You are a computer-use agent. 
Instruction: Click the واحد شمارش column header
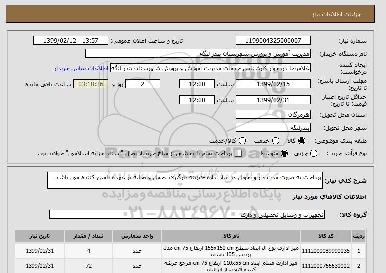click(137, 236)
